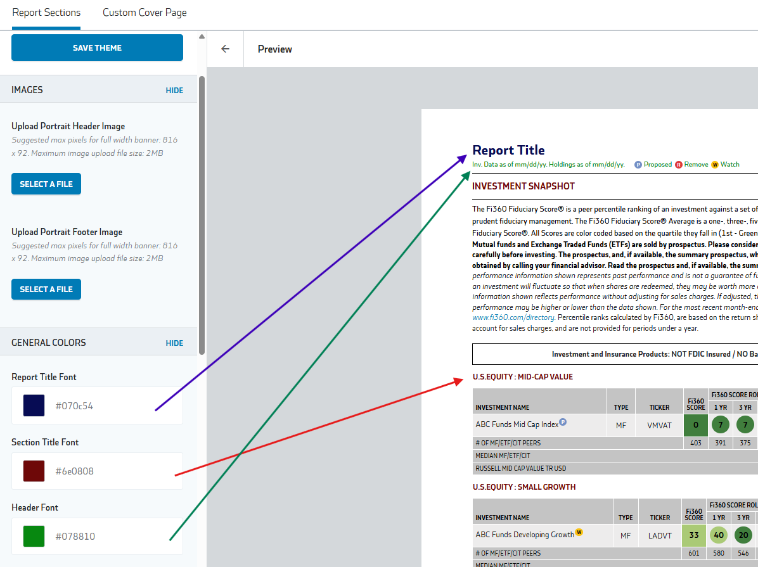Click the Proposed 'P' legend icon
Viewport: 758px width, 567px height.
[x=638, y=165]
